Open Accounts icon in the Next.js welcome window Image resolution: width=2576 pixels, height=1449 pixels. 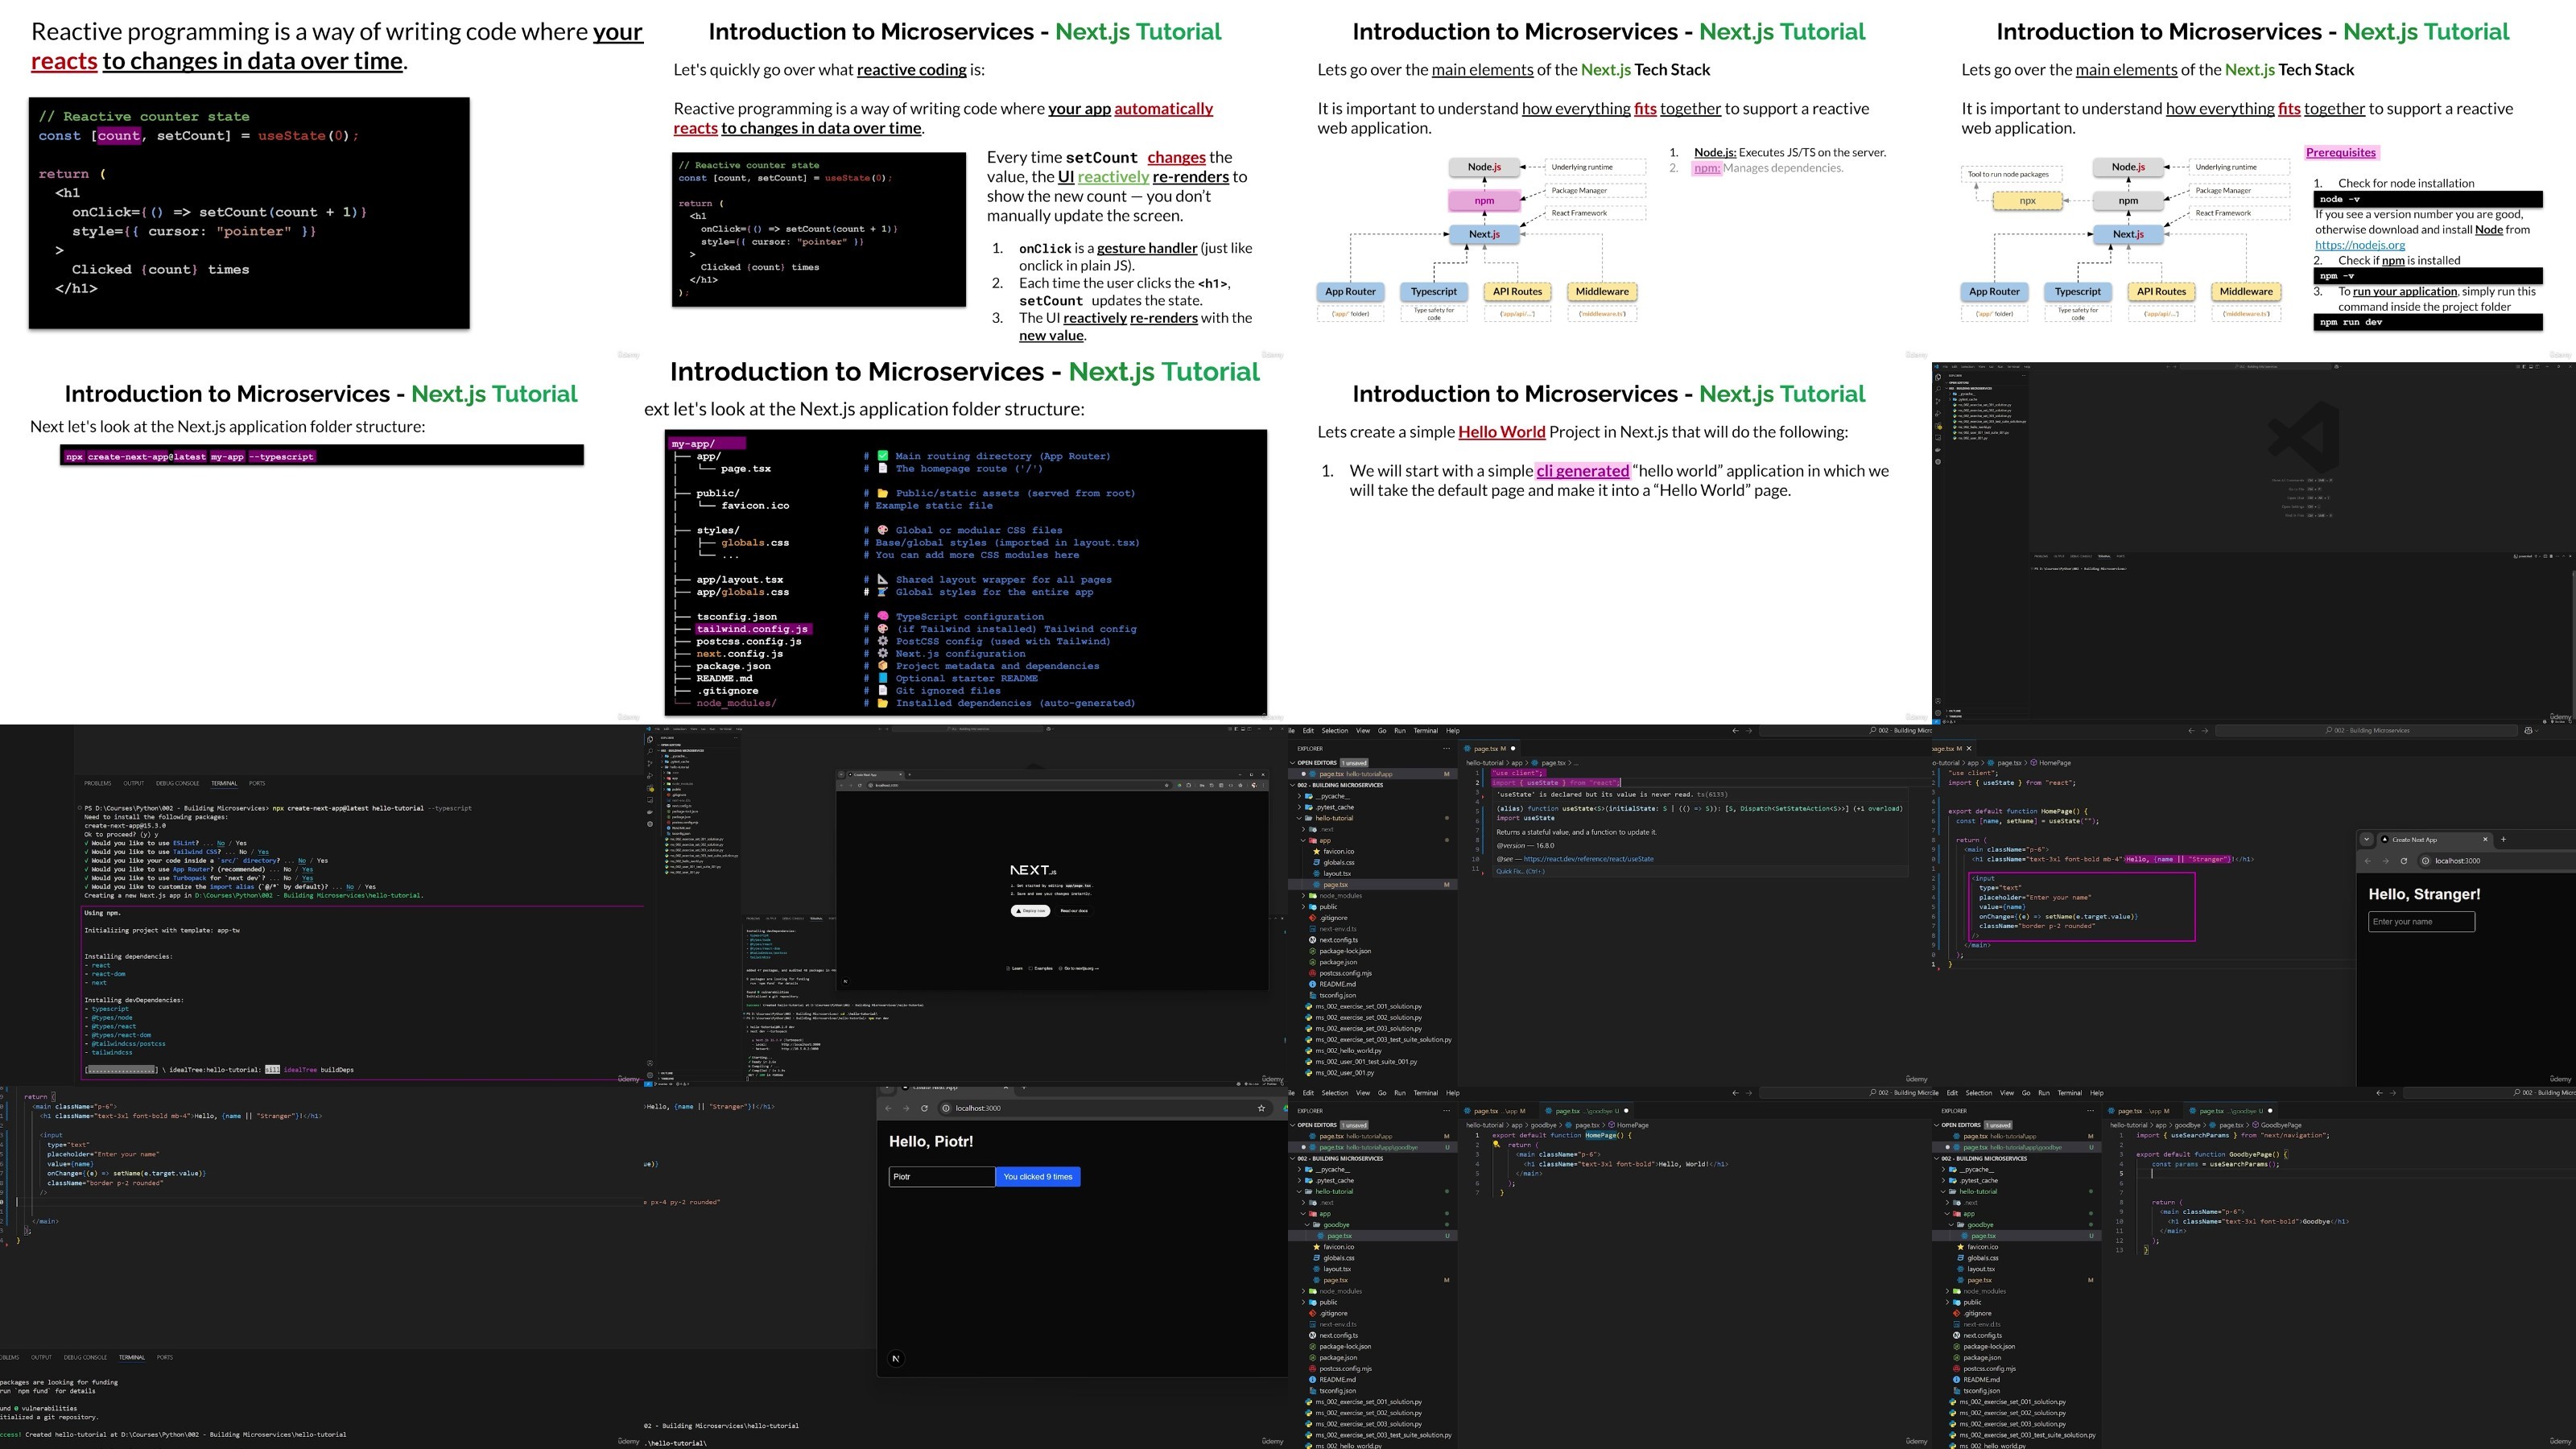(x=650, y=1063)
